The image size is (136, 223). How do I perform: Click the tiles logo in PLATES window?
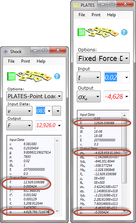103,32
